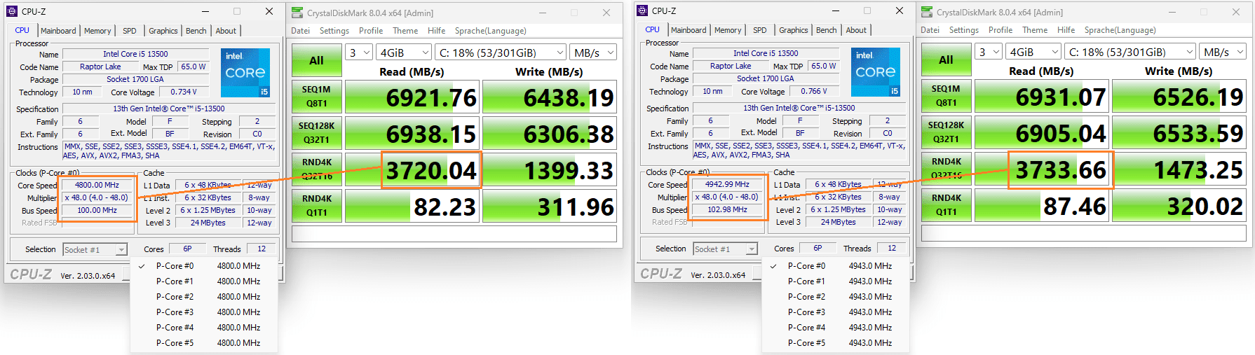Run SEQ128K Q32T1 test next to 6905.04
This screenshot has height=355, width=1255.
point(947,132)
